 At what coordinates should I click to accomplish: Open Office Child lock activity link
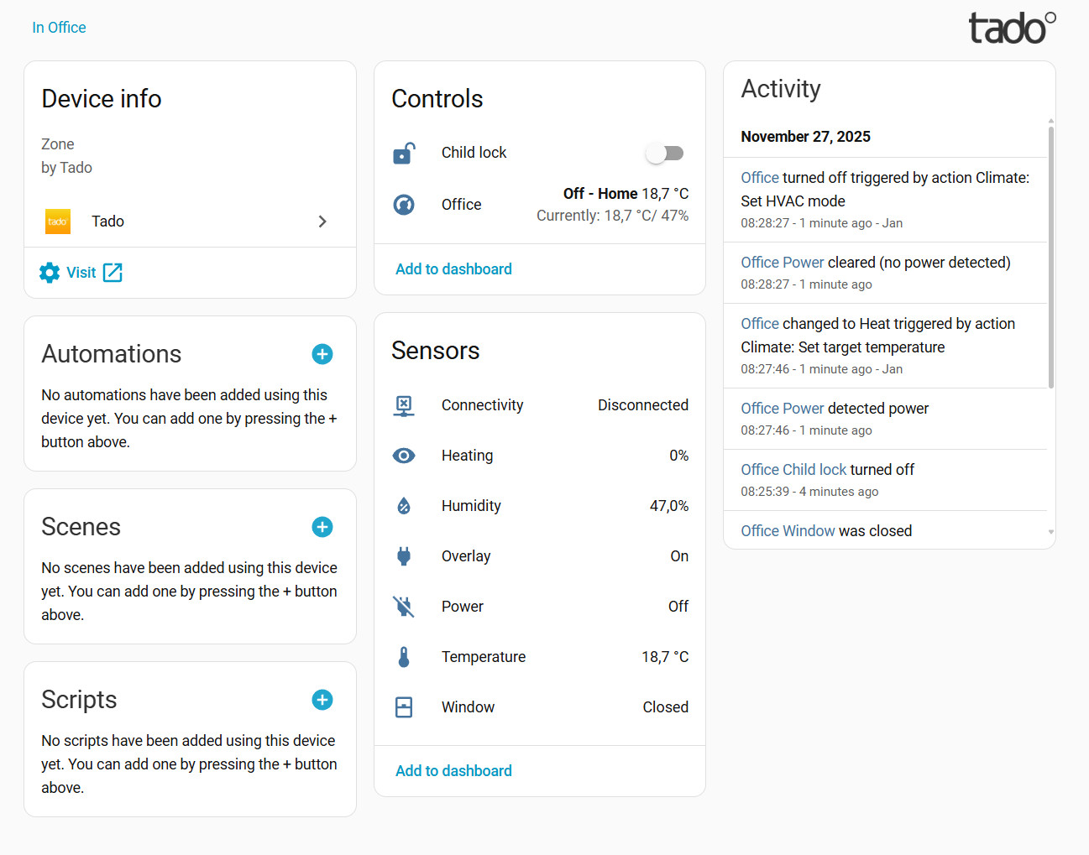[x=793, y=470]
